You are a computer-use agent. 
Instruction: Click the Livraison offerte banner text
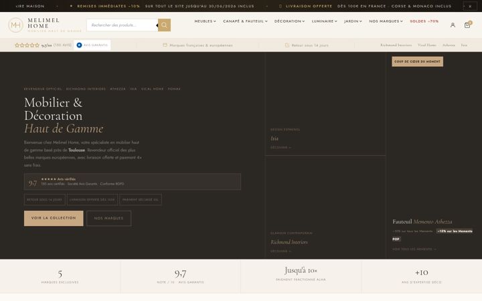point(309,6)
